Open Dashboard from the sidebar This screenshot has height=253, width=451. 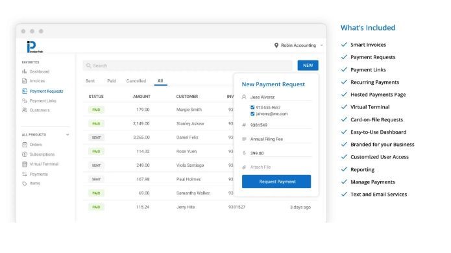[x=40, y=71]
